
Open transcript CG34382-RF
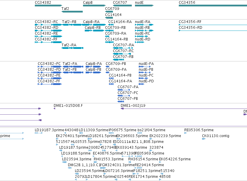tap(48, 42)
